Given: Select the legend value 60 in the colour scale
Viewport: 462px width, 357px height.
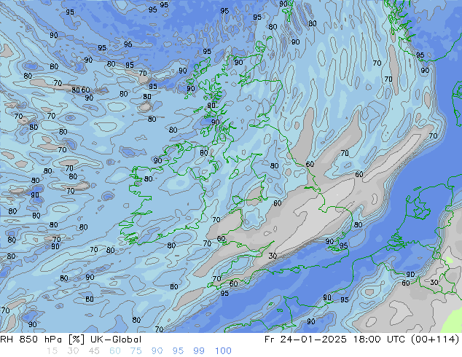Looking at the screenshot, I should 115,351.
